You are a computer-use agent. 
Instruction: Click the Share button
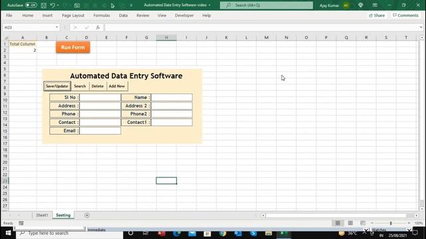click(x=377, y=15)
